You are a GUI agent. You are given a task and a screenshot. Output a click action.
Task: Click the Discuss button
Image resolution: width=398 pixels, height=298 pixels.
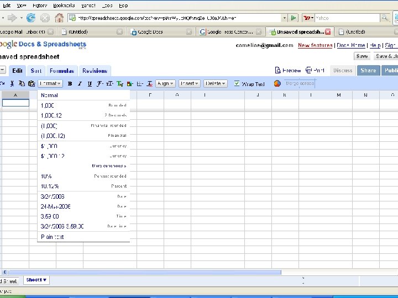coord(343,71)
